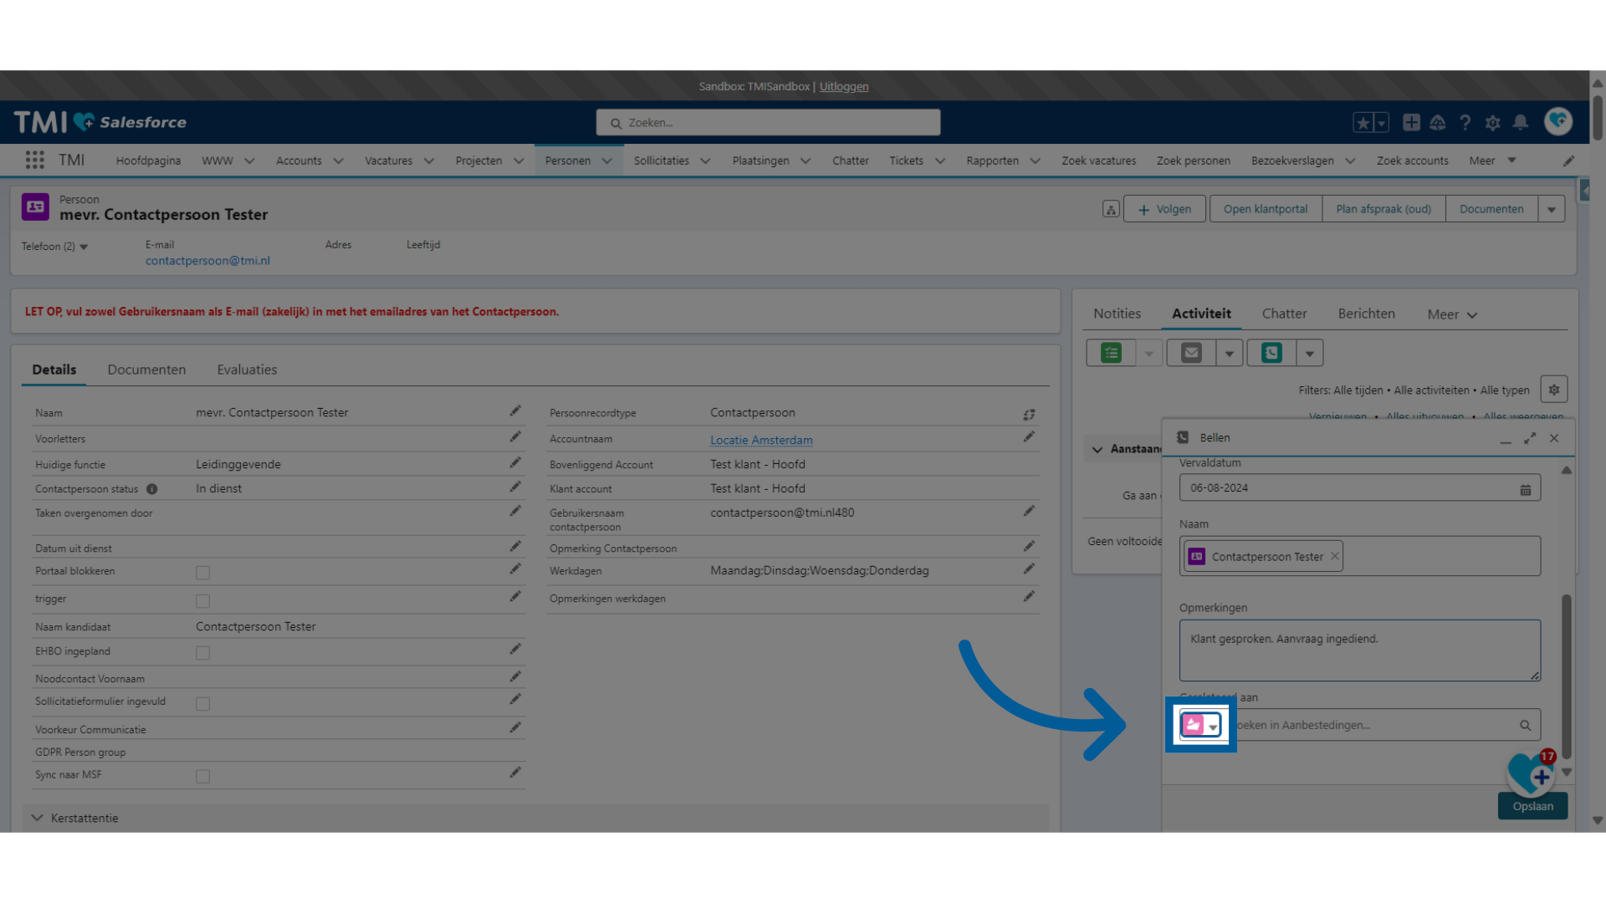Click the notification bell icon
This screenshot has height=903, width=1606.
click(x=1520, y=121)
